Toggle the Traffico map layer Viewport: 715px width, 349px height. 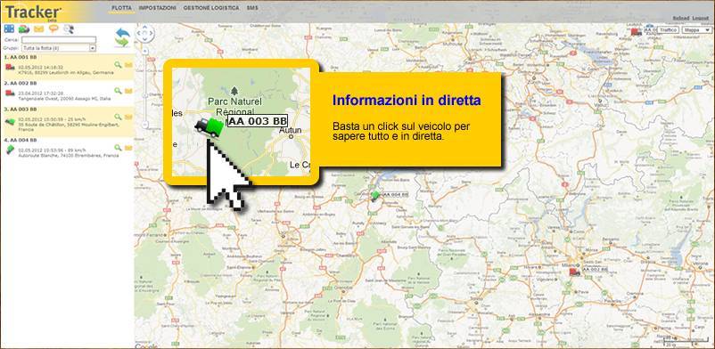668,29
